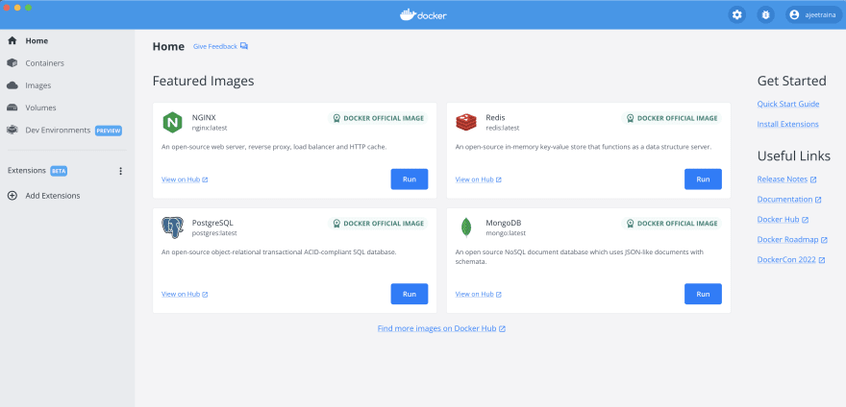
Task: Click Docker Official Image badge on Redis
Action: (x=672, y=118)
